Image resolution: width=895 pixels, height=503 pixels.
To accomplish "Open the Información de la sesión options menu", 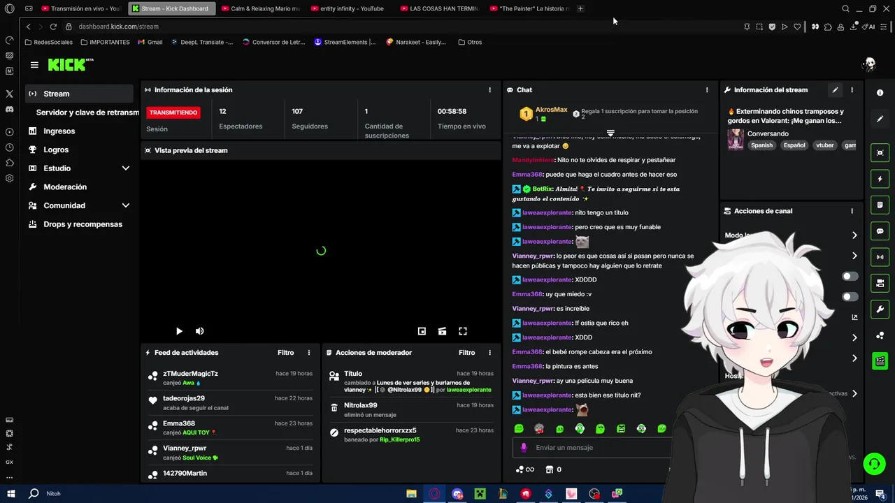I will tap(489, 90).
